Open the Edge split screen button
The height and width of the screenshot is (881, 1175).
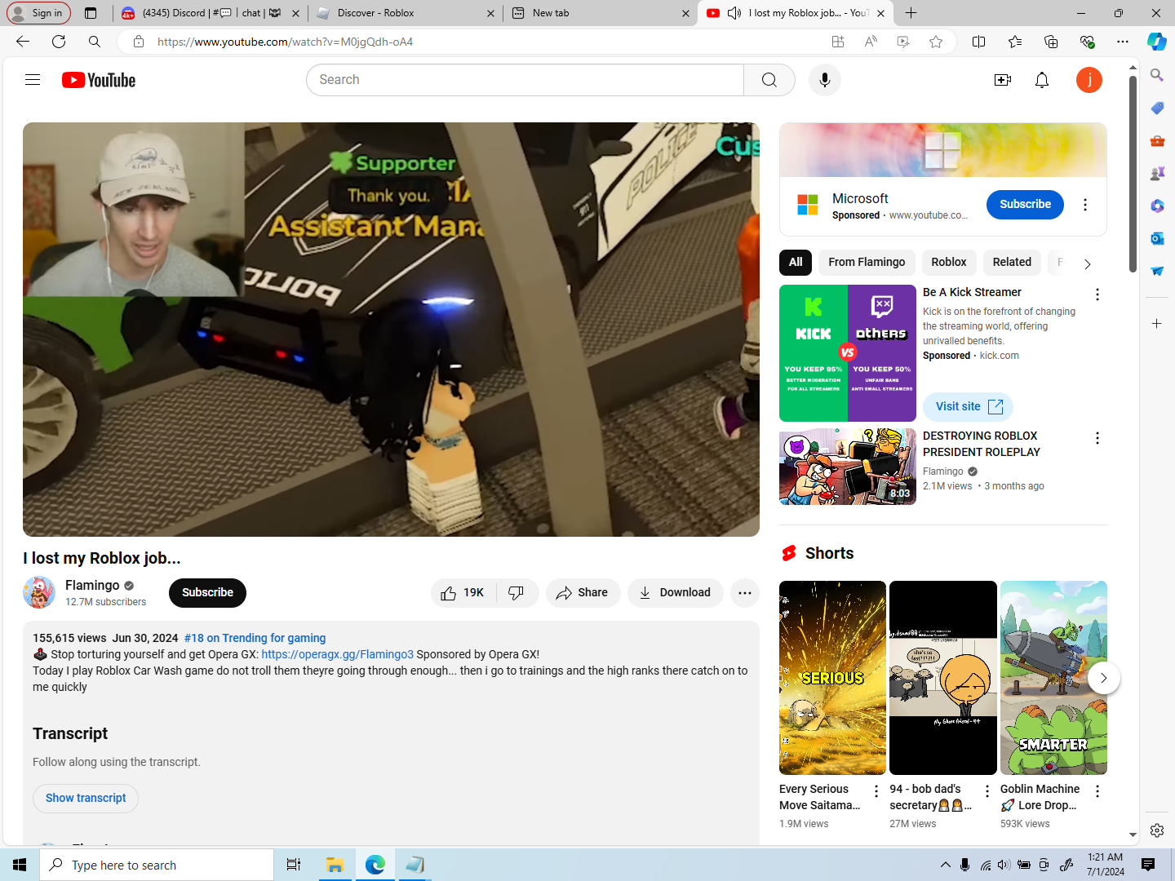coord(979,42)
